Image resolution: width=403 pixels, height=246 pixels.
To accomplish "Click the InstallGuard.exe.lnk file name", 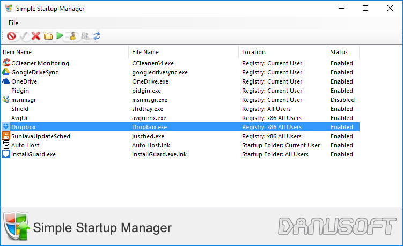I will (x=159, y=154).
